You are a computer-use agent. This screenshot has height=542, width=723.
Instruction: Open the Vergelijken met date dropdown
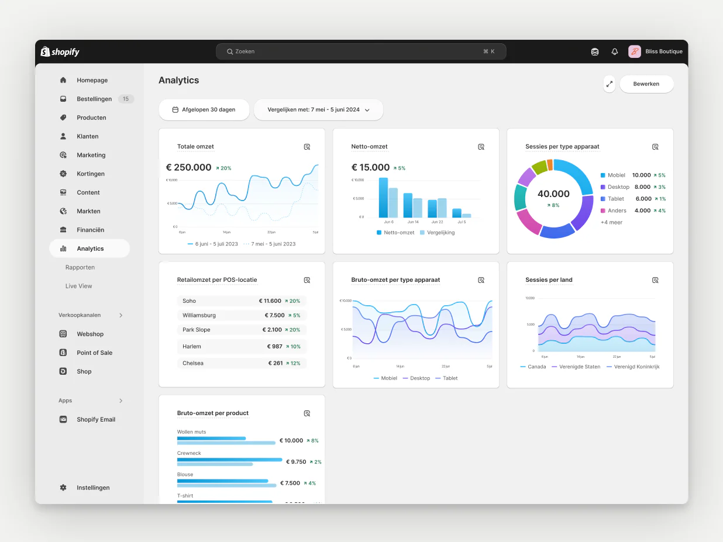318,109
